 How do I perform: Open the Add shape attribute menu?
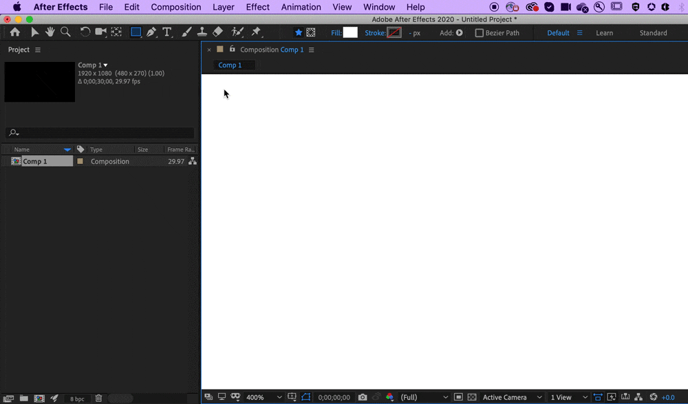click(459, 32)
